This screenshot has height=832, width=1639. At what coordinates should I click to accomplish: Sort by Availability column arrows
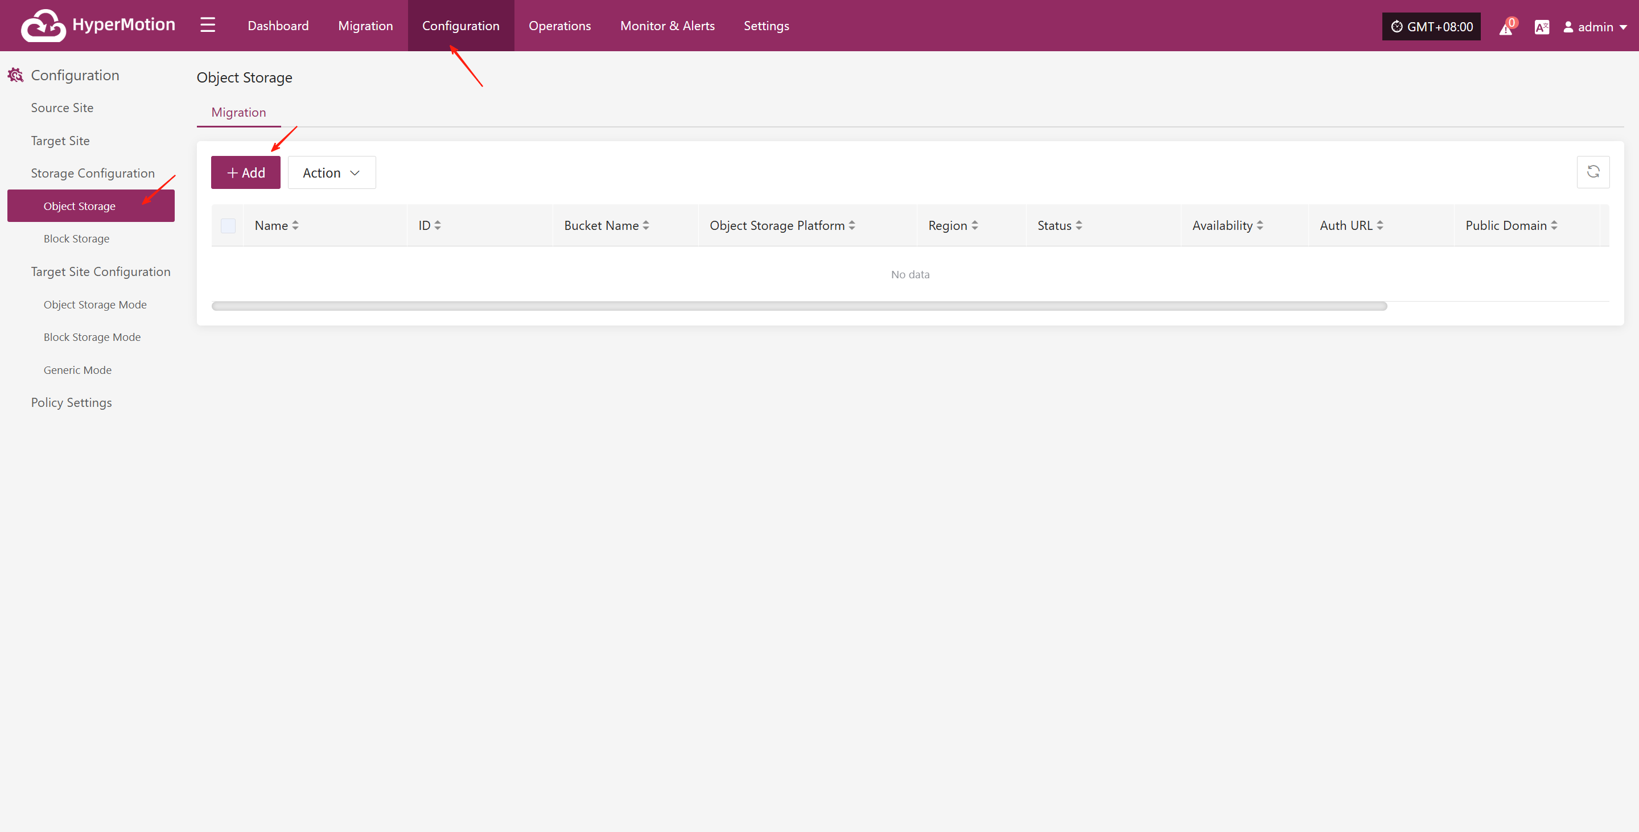coord(1260,225)
